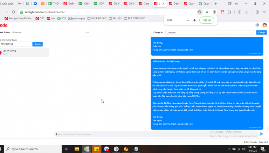Open Task View on the taskbar
The image size is (269, 153).
pyautogui.click(x=67, y=149)
